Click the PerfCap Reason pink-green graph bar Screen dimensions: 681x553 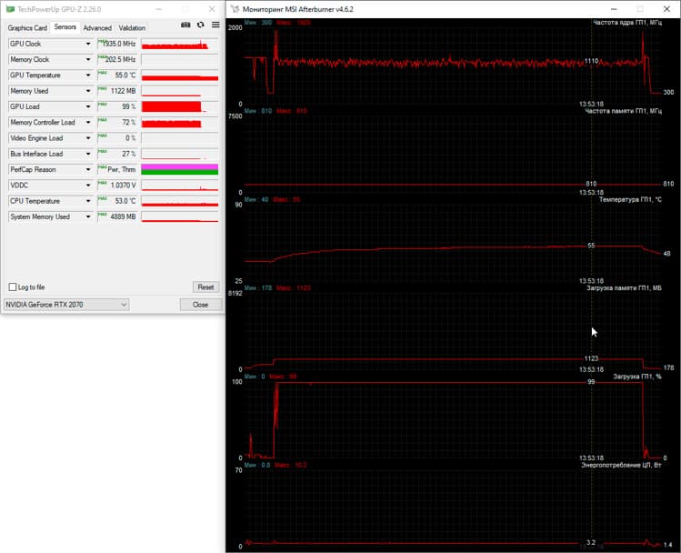(x=180, y=169)
